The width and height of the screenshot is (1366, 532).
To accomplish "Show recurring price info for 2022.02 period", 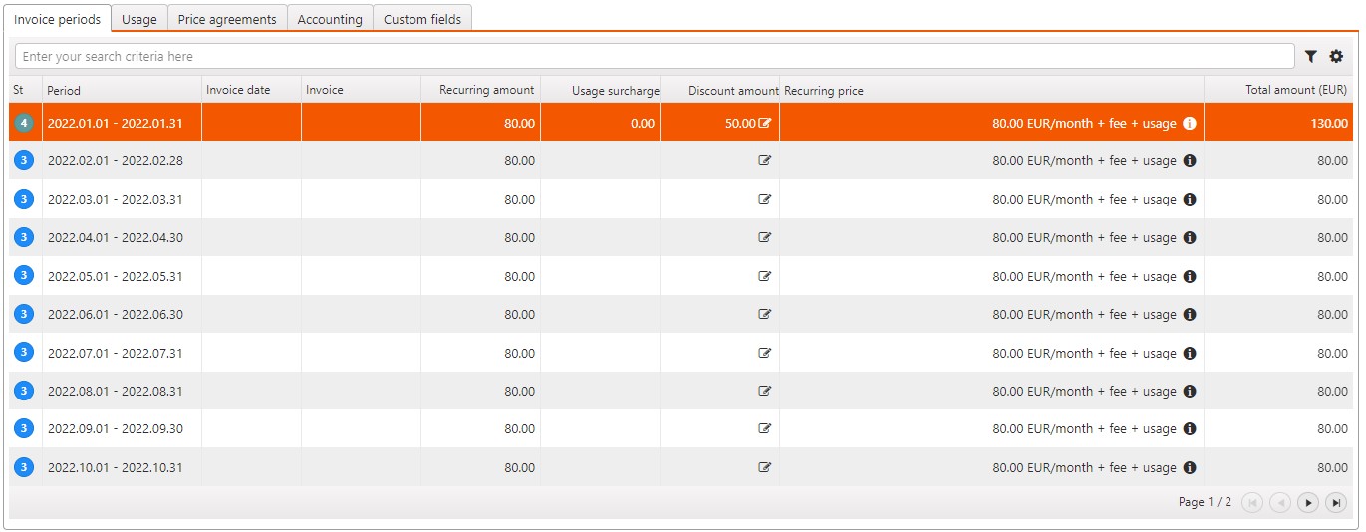I will coord(1189,161).
